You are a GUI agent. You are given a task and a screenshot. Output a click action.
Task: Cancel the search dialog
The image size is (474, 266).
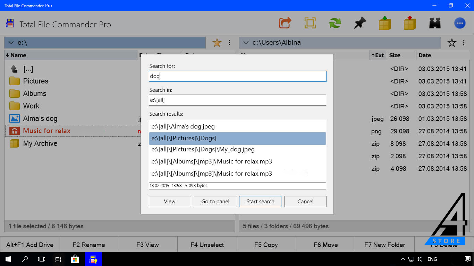point(305,202)
